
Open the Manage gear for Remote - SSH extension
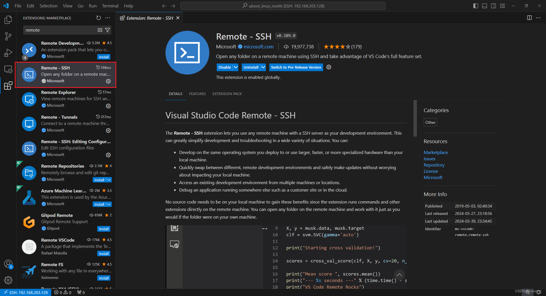tap(108, 81)
